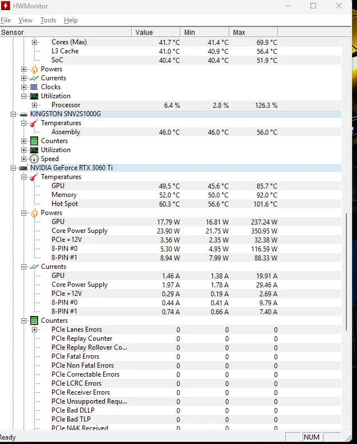357x444 pixels.
Task: Expand the PCIe Lanes Errors node
Action: click(35, 329)
